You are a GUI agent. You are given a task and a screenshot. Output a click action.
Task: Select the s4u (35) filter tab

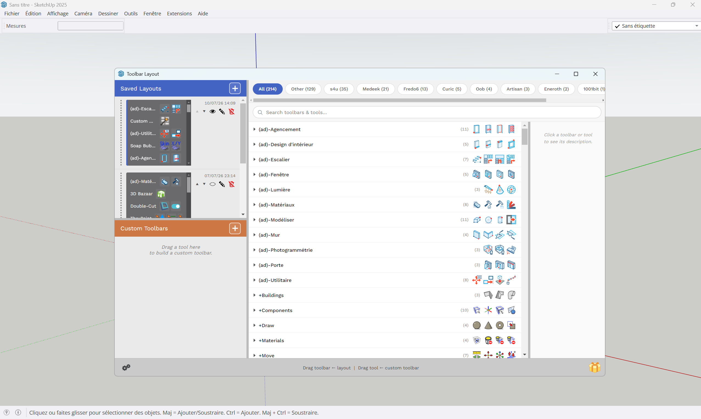[x=339, y=89]
